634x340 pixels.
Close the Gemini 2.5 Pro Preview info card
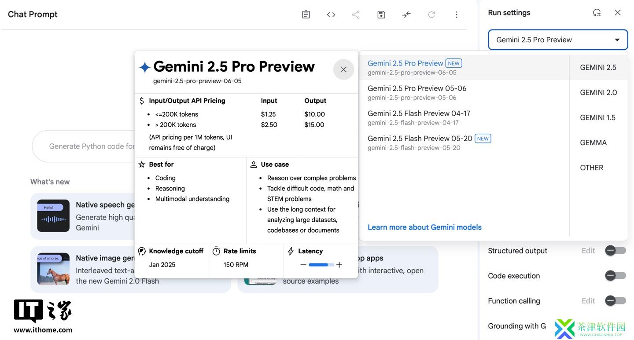[344, 69]
